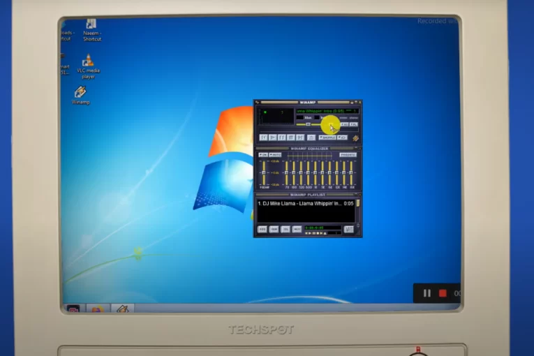
Task: Click the scrolling song title display
Action: click(x=326, y=111)
